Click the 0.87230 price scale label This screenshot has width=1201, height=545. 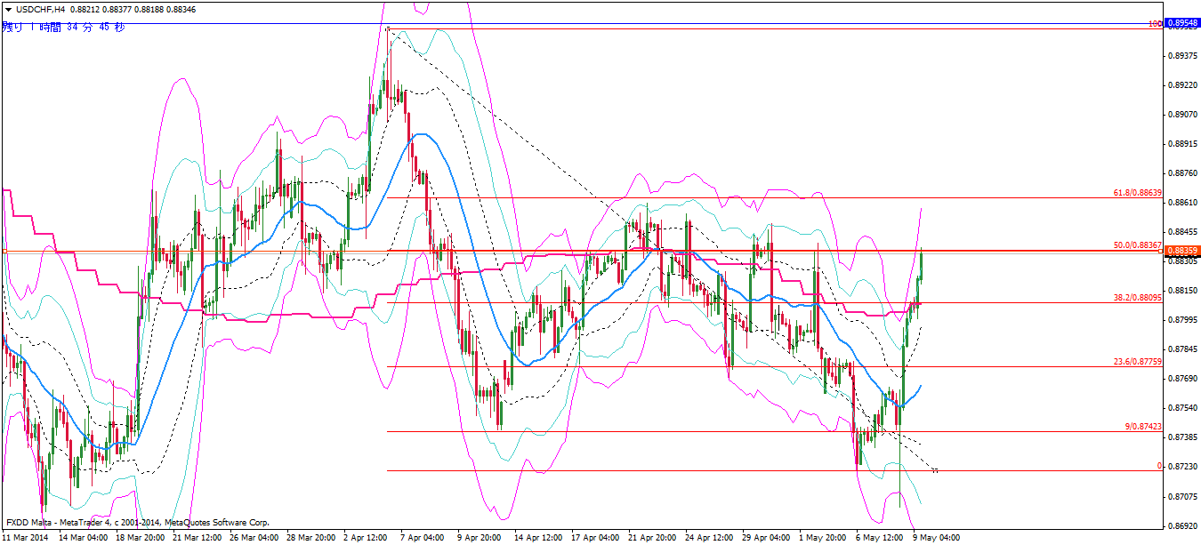1182,467
